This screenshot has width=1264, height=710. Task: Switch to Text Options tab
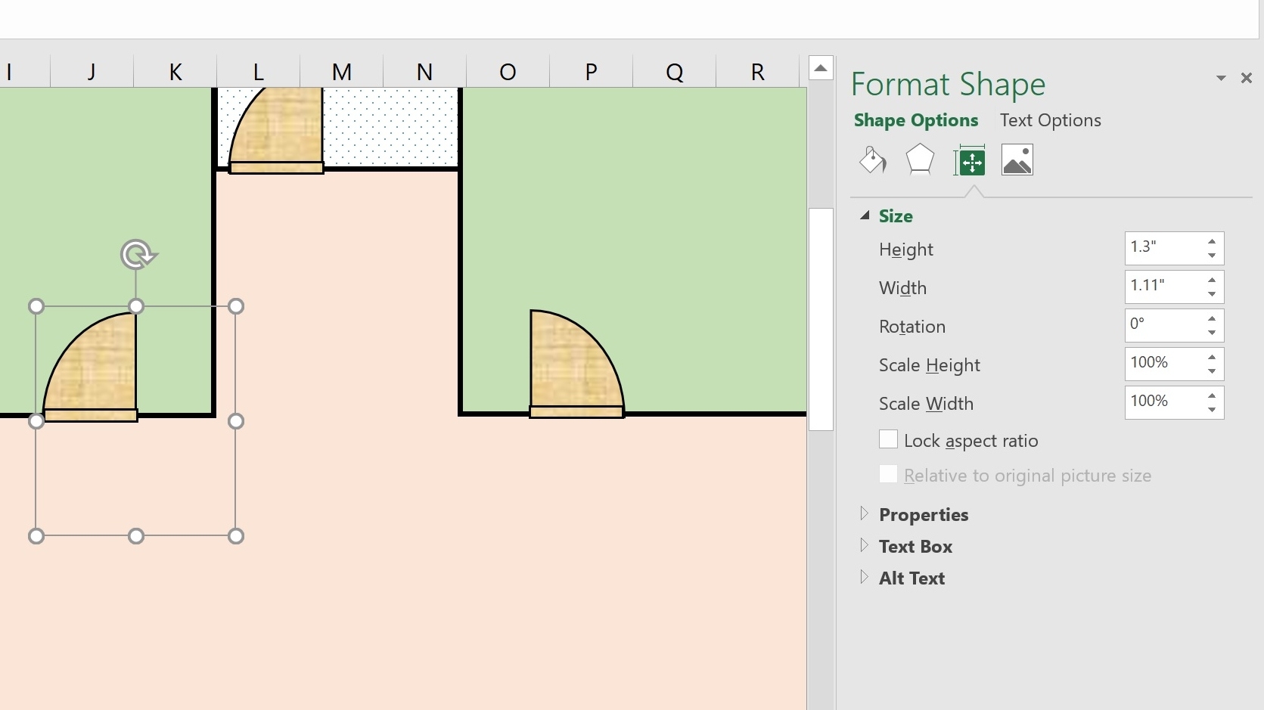(x=1050, y=121)
